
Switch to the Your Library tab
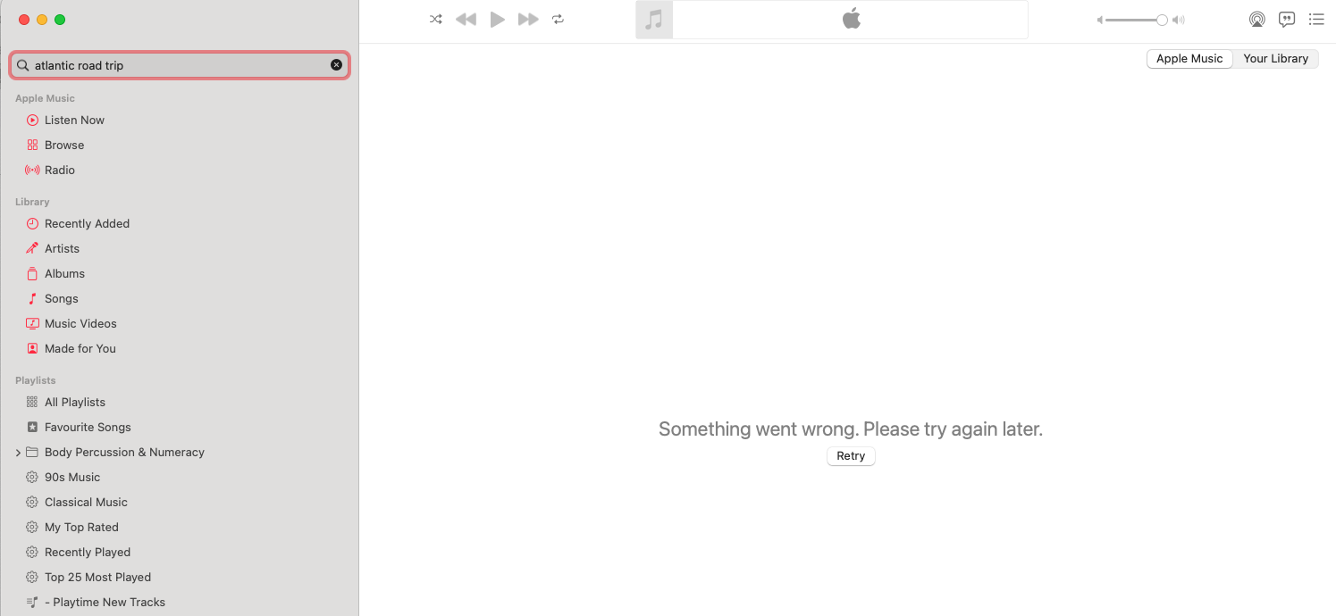click(1275, 59)
